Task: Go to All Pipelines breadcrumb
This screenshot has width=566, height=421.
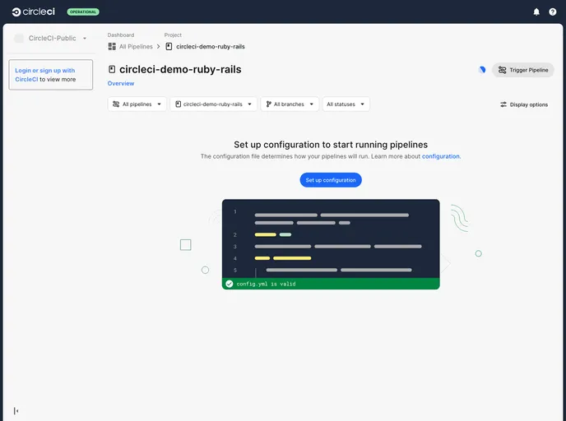Action: pyautogui.click(x=136, y=47)
